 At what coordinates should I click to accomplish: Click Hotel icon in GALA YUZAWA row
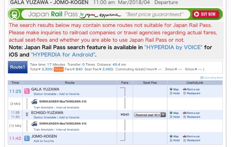tap(171, 93)
